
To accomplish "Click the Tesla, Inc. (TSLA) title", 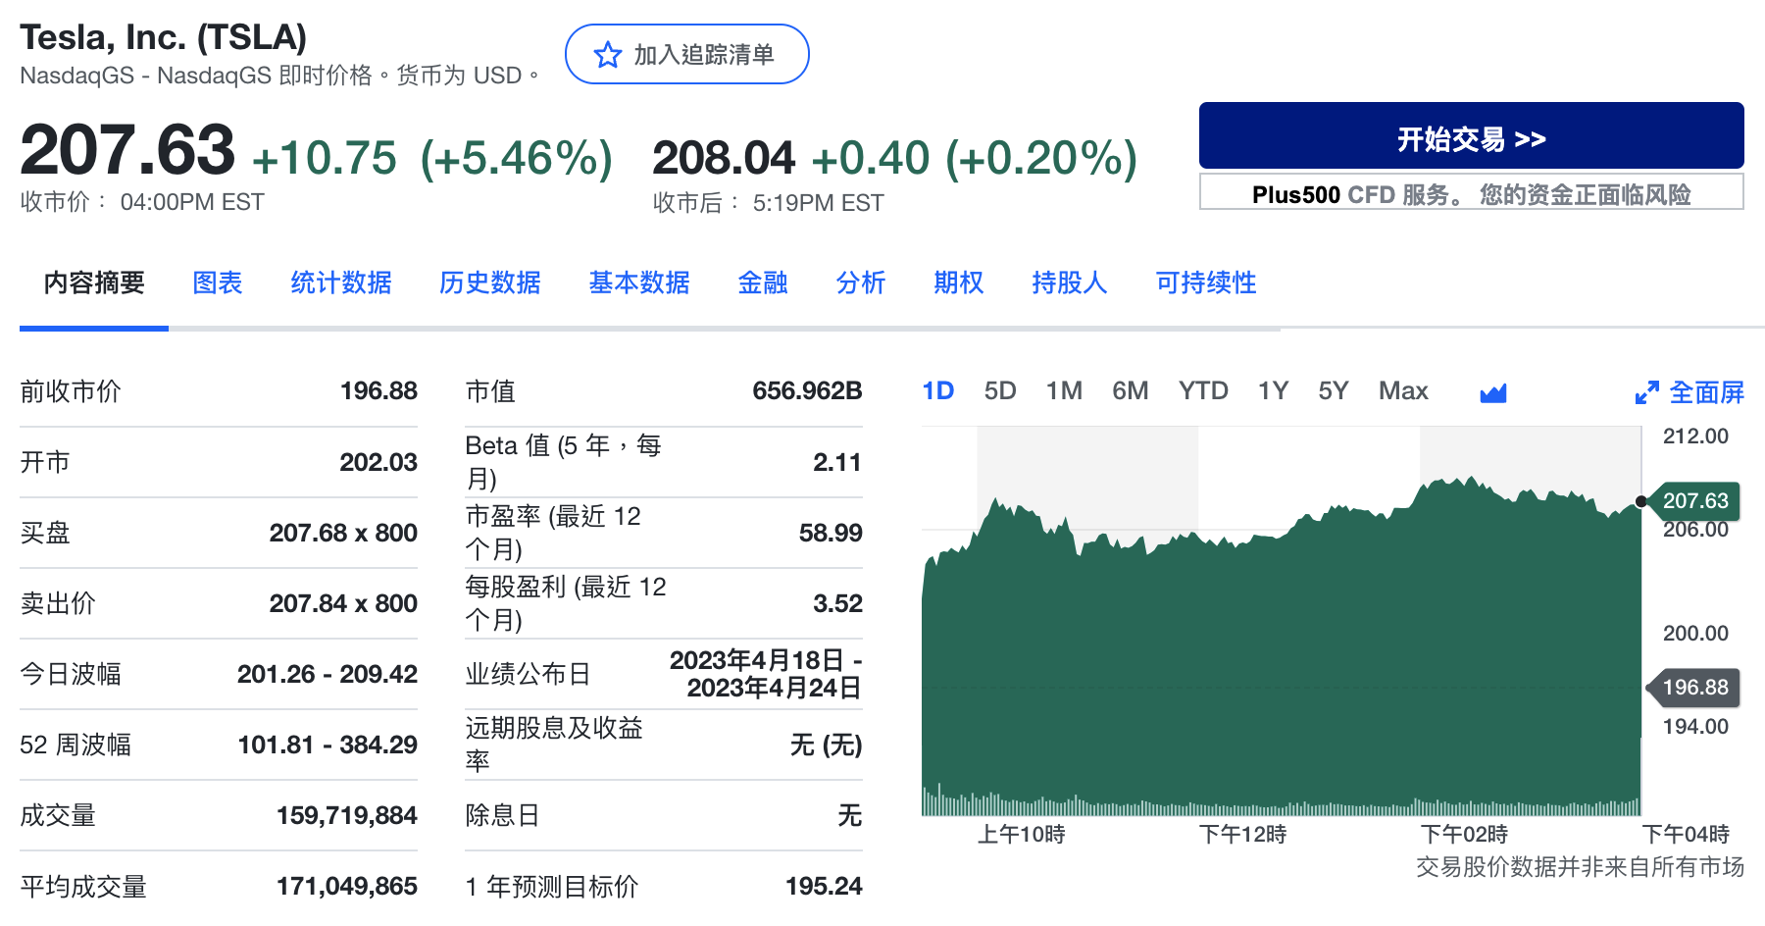I will (x=163, y=37).
